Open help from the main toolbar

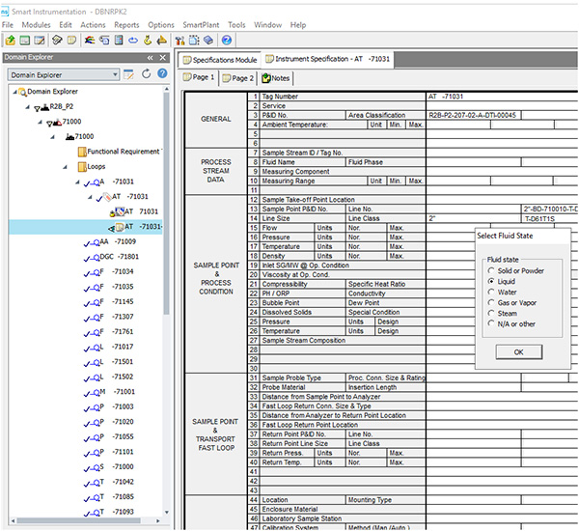coord(227,40)
